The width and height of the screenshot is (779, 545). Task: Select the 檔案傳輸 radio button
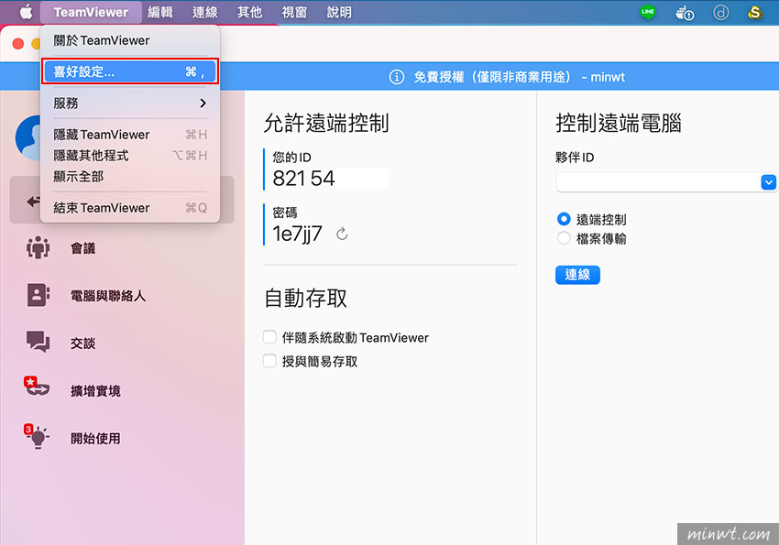[564, 238]
